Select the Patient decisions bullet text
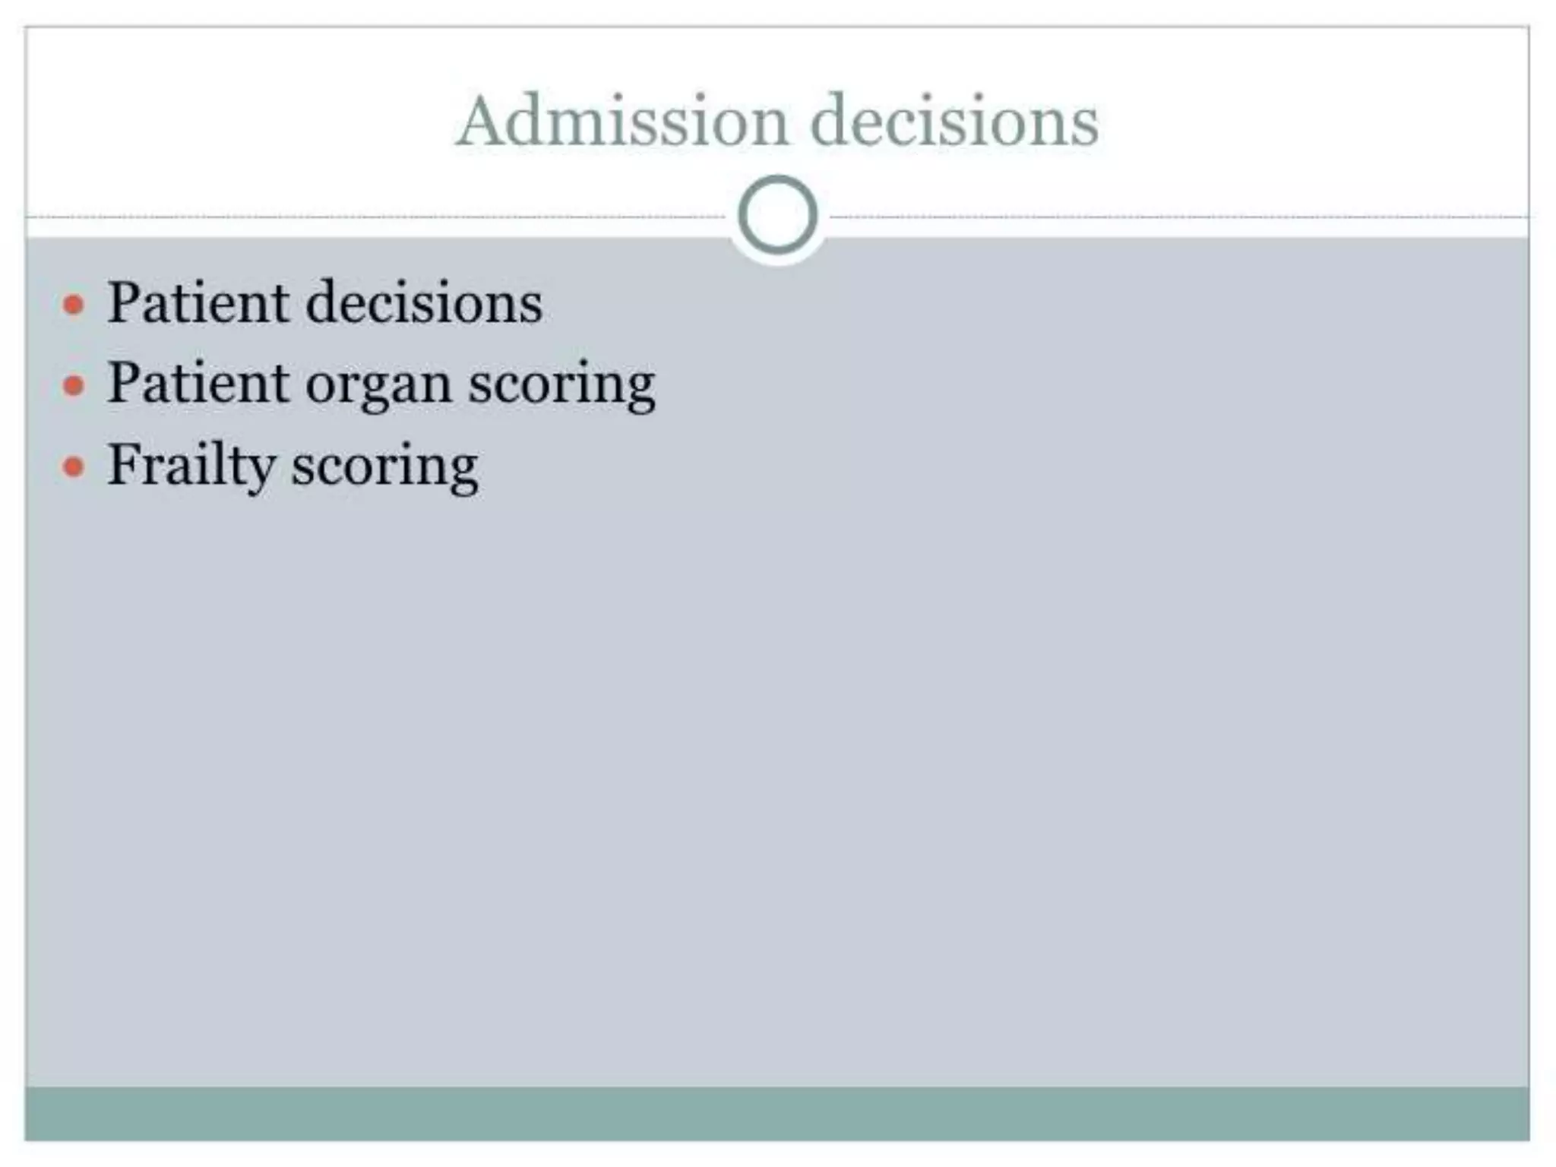The width and height of the screenshot is (1556, 1167). pos(324,303)
